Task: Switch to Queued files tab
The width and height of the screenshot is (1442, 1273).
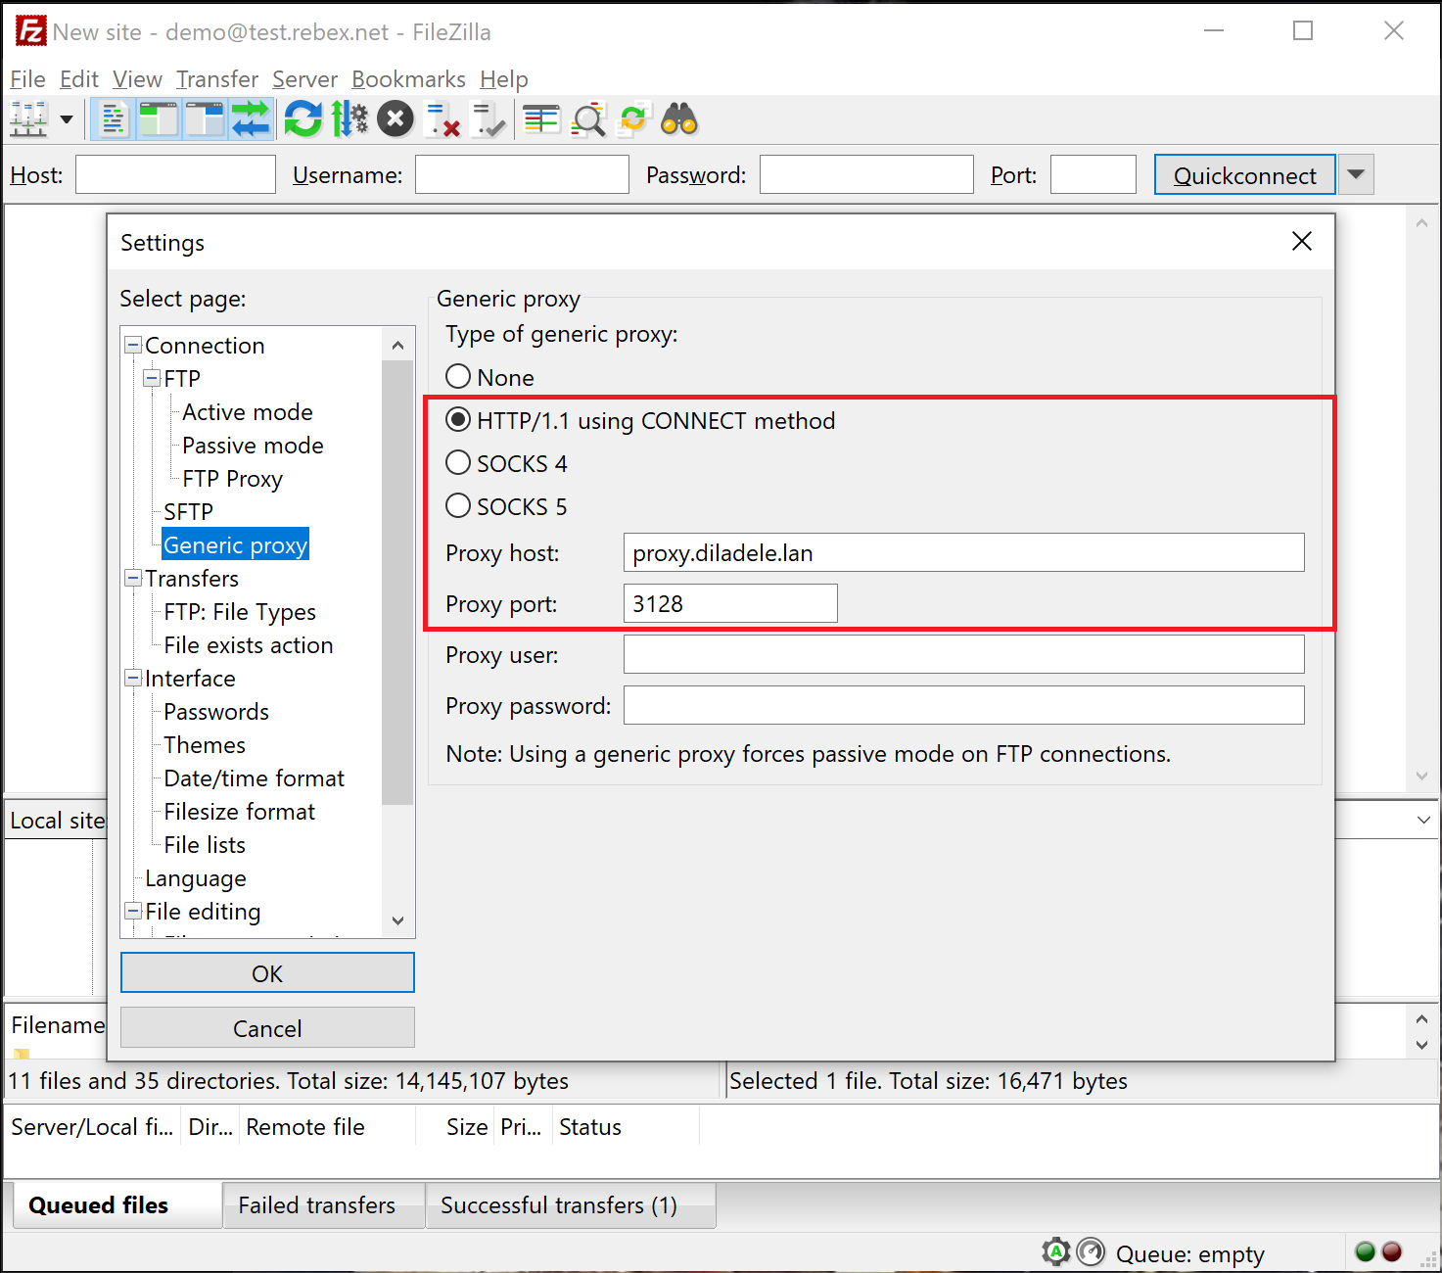Action: (x=117, y=1204)
